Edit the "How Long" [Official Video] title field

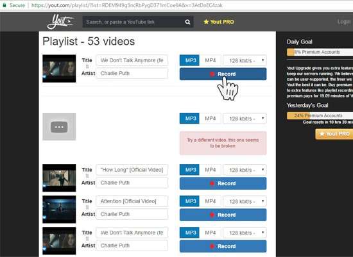coord(132,170)
